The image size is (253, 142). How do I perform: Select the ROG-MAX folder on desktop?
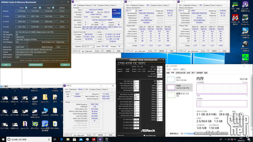[55, 125]
